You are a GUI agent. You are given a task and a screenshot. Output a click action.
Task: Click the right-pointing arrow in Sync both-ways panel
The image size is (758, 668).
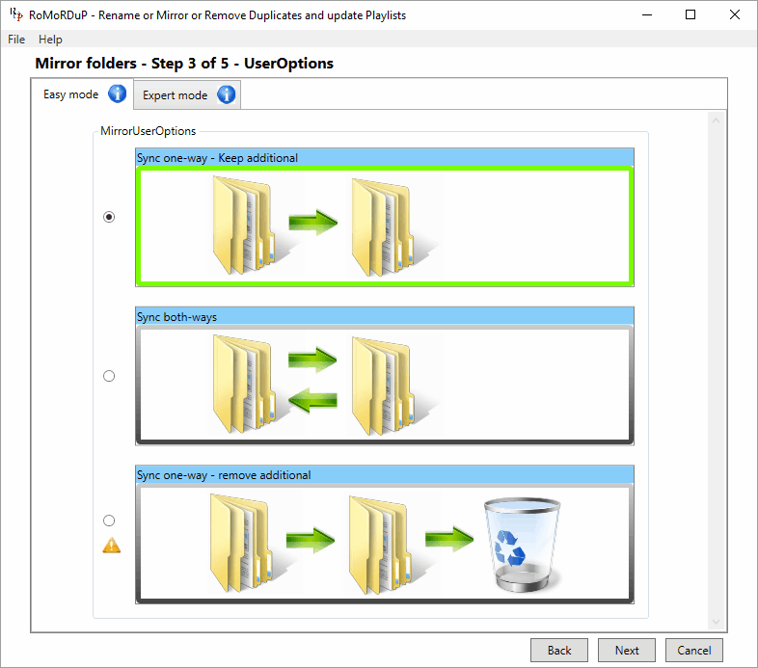click(x=312, y=360)
